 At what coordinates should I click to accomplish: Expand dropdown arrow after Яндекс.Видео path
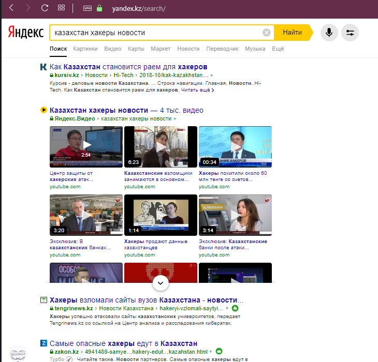[x=175, y=119]
